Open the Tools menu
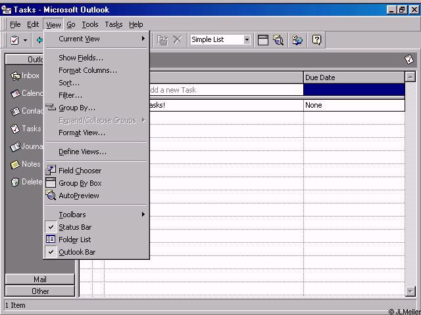This screenshot has height=315, width=421. coord(90,24)
